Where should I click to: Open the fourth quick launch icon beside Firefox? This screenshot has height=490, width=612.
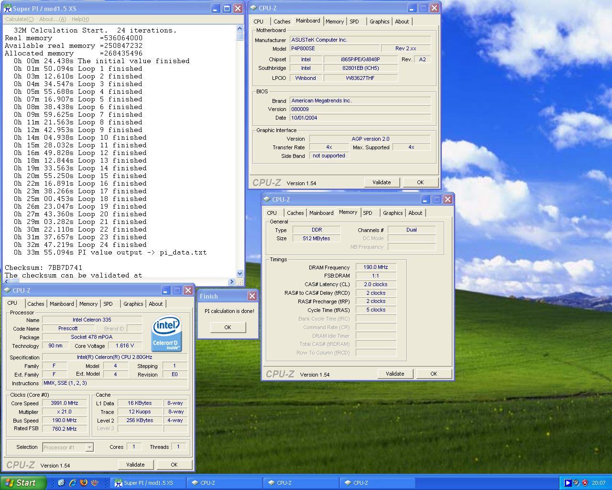95,482
